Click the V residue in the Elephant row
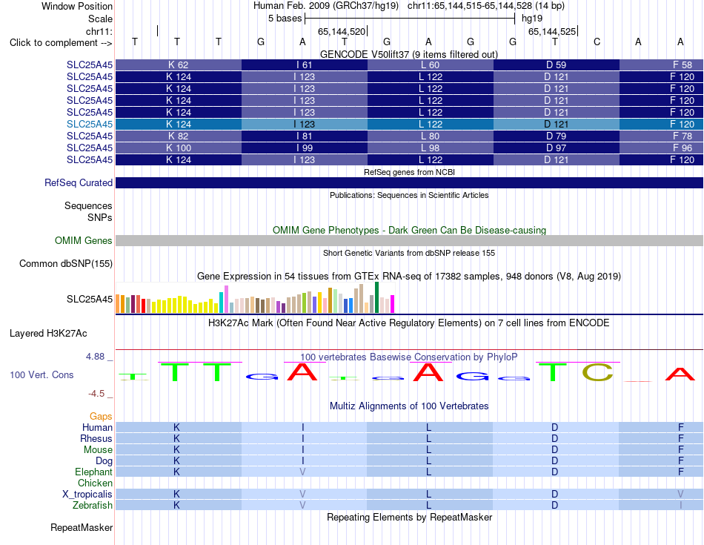 pos(302,472)
